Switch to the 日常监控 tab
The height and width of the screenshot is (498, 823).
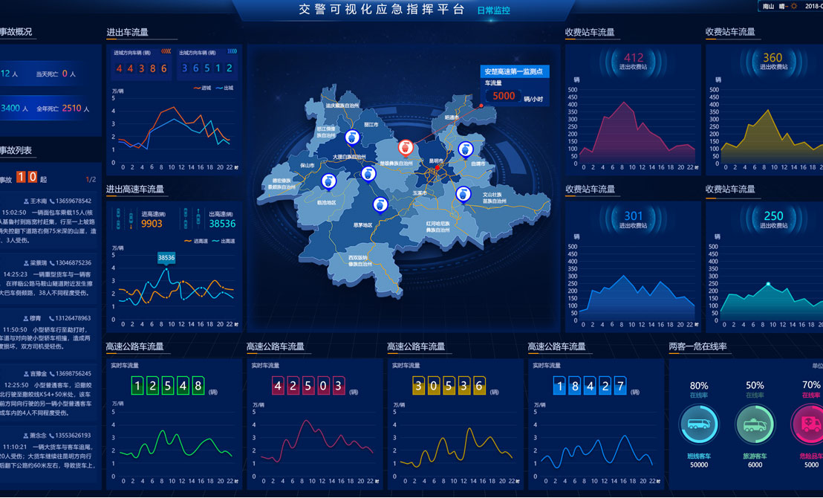click(x=493, y=11)
